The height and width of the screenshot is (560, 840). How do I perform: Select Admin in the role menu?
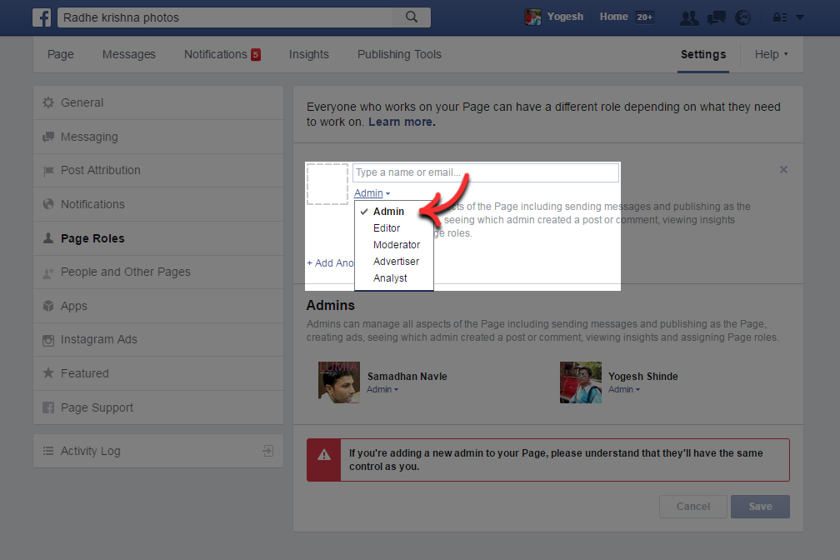[x=393, y=211]
